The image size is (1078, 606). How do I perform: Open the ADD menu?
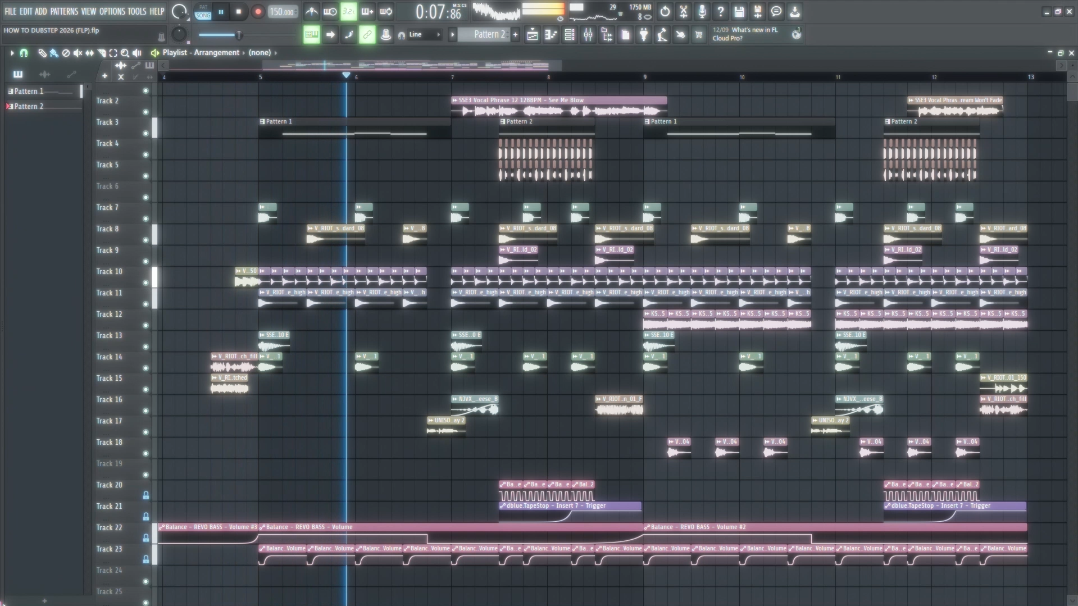(41, 11)
